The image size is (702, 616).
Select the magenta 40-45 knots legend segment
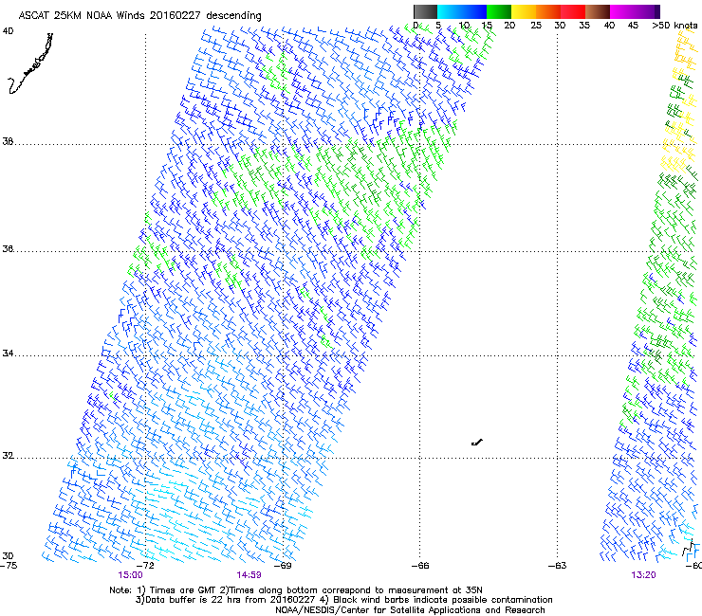click(622, 11)
